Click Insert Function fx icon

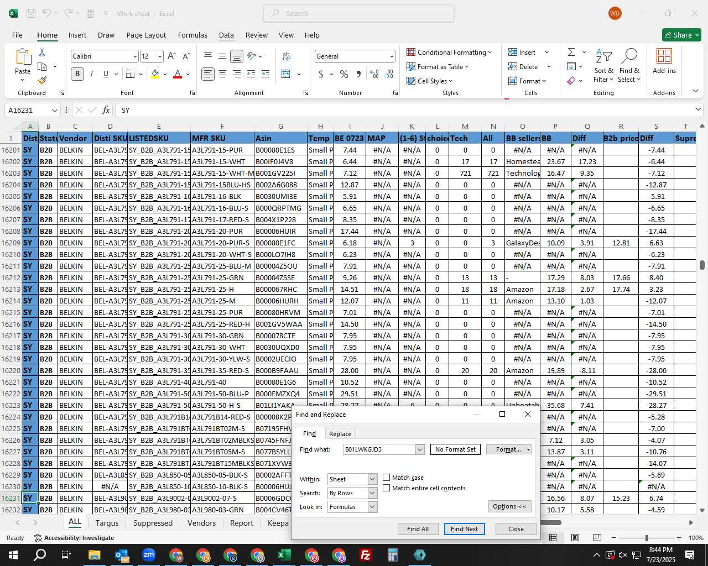coord(106,110)
